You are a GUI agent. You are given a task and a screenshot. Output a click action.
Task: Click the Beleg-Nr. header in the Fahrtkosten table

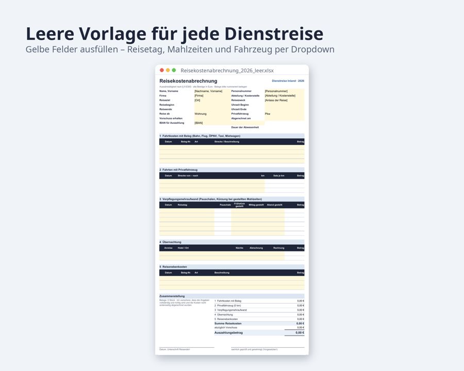coord(186,142)
